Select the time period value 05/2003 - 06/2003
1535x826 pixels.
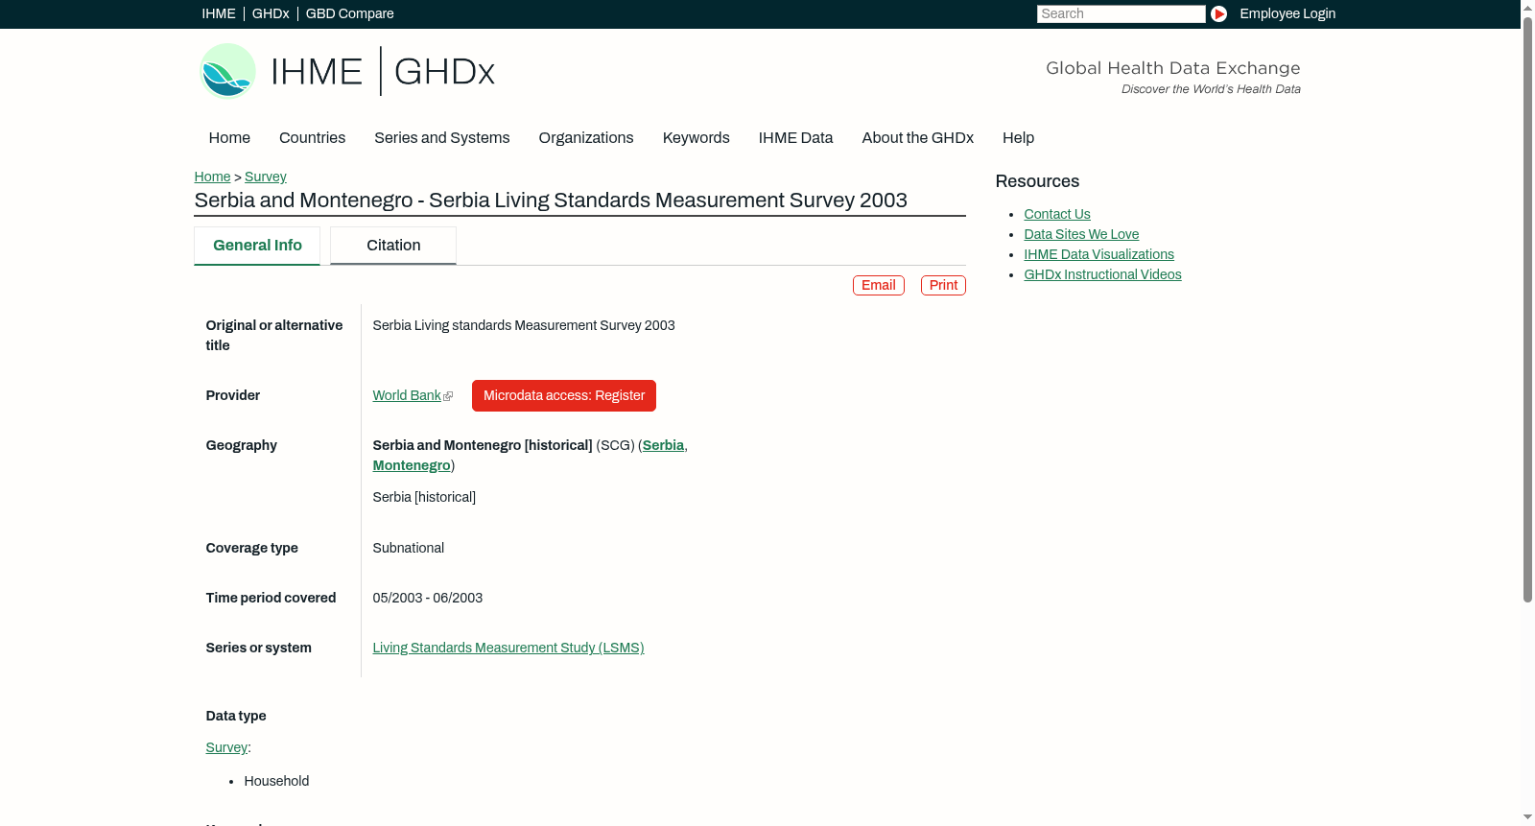pos(428,599)
